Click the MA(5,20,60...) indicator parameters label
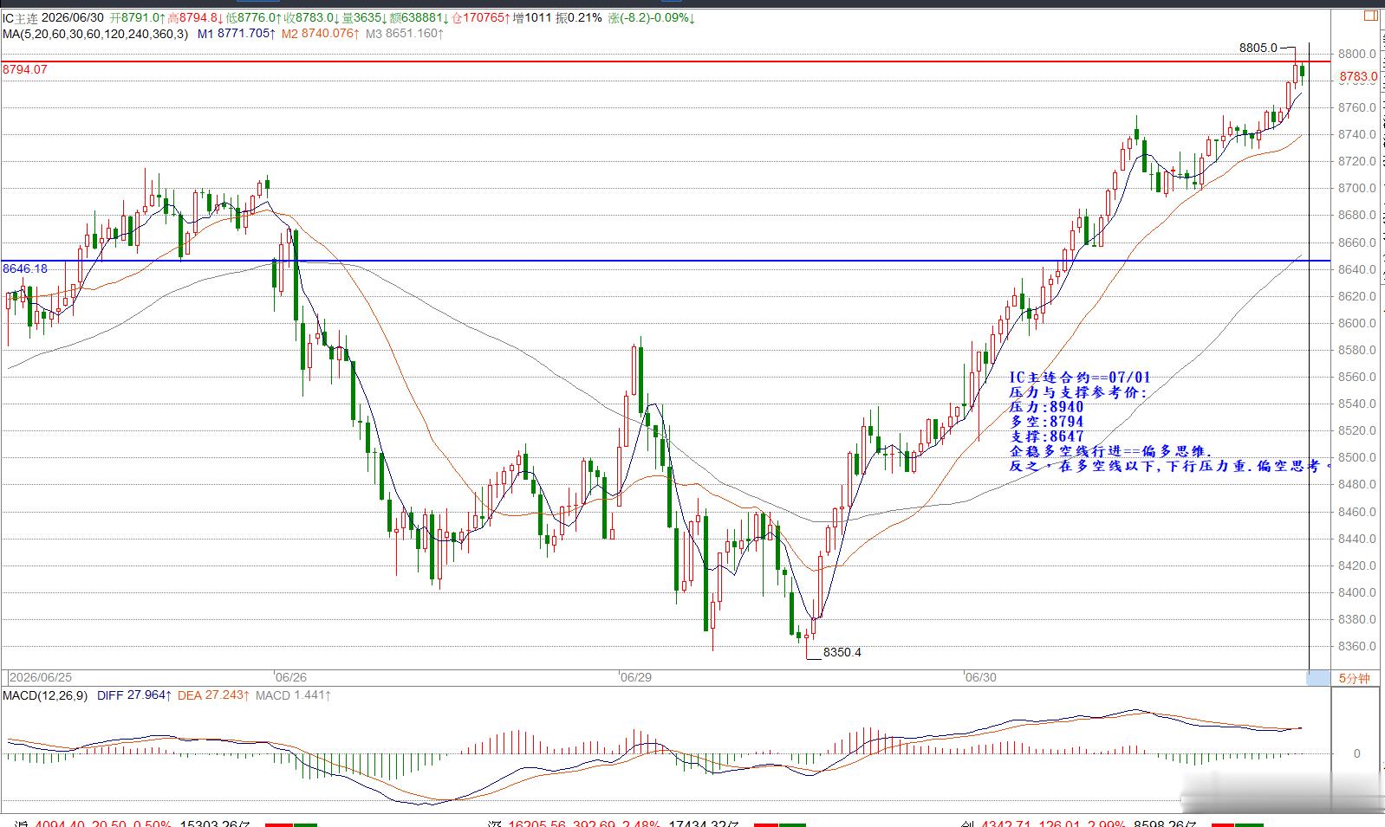 click(x=95, y=34)
